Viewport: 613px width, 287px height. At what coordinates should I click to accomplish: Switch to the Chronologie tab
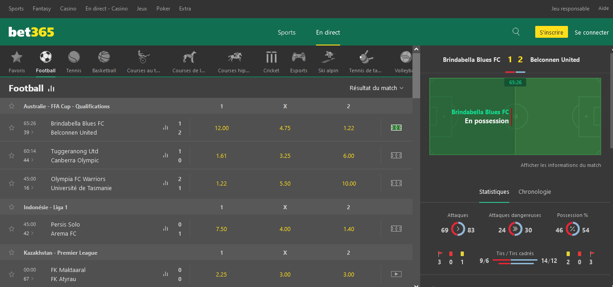pyautogui.click(x=535, y=192)
